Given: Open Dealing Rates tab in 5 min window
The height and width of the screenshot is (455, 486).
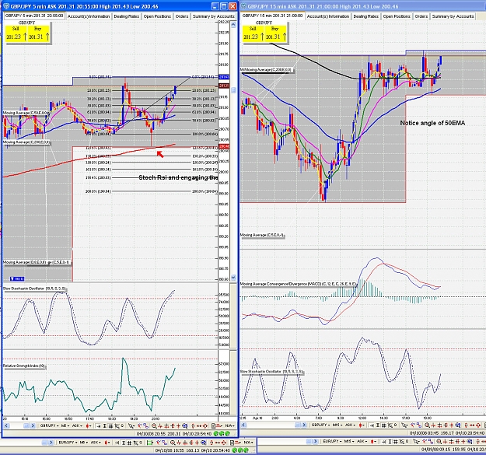Looking at the screenshot, I should [127, 16].
